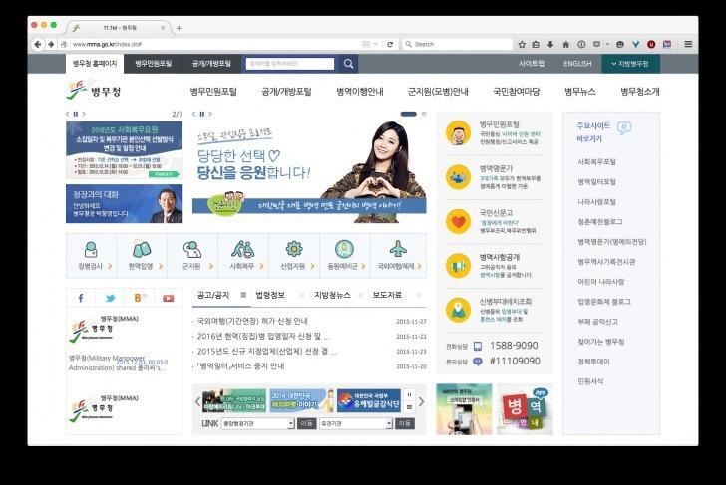Click the ENGLISH language link
This screenshot has height=485, width=726.
point(577,64)
